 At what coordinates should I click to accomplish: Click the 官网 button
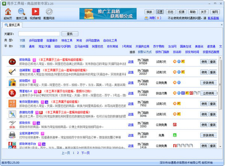click(215, 12)
